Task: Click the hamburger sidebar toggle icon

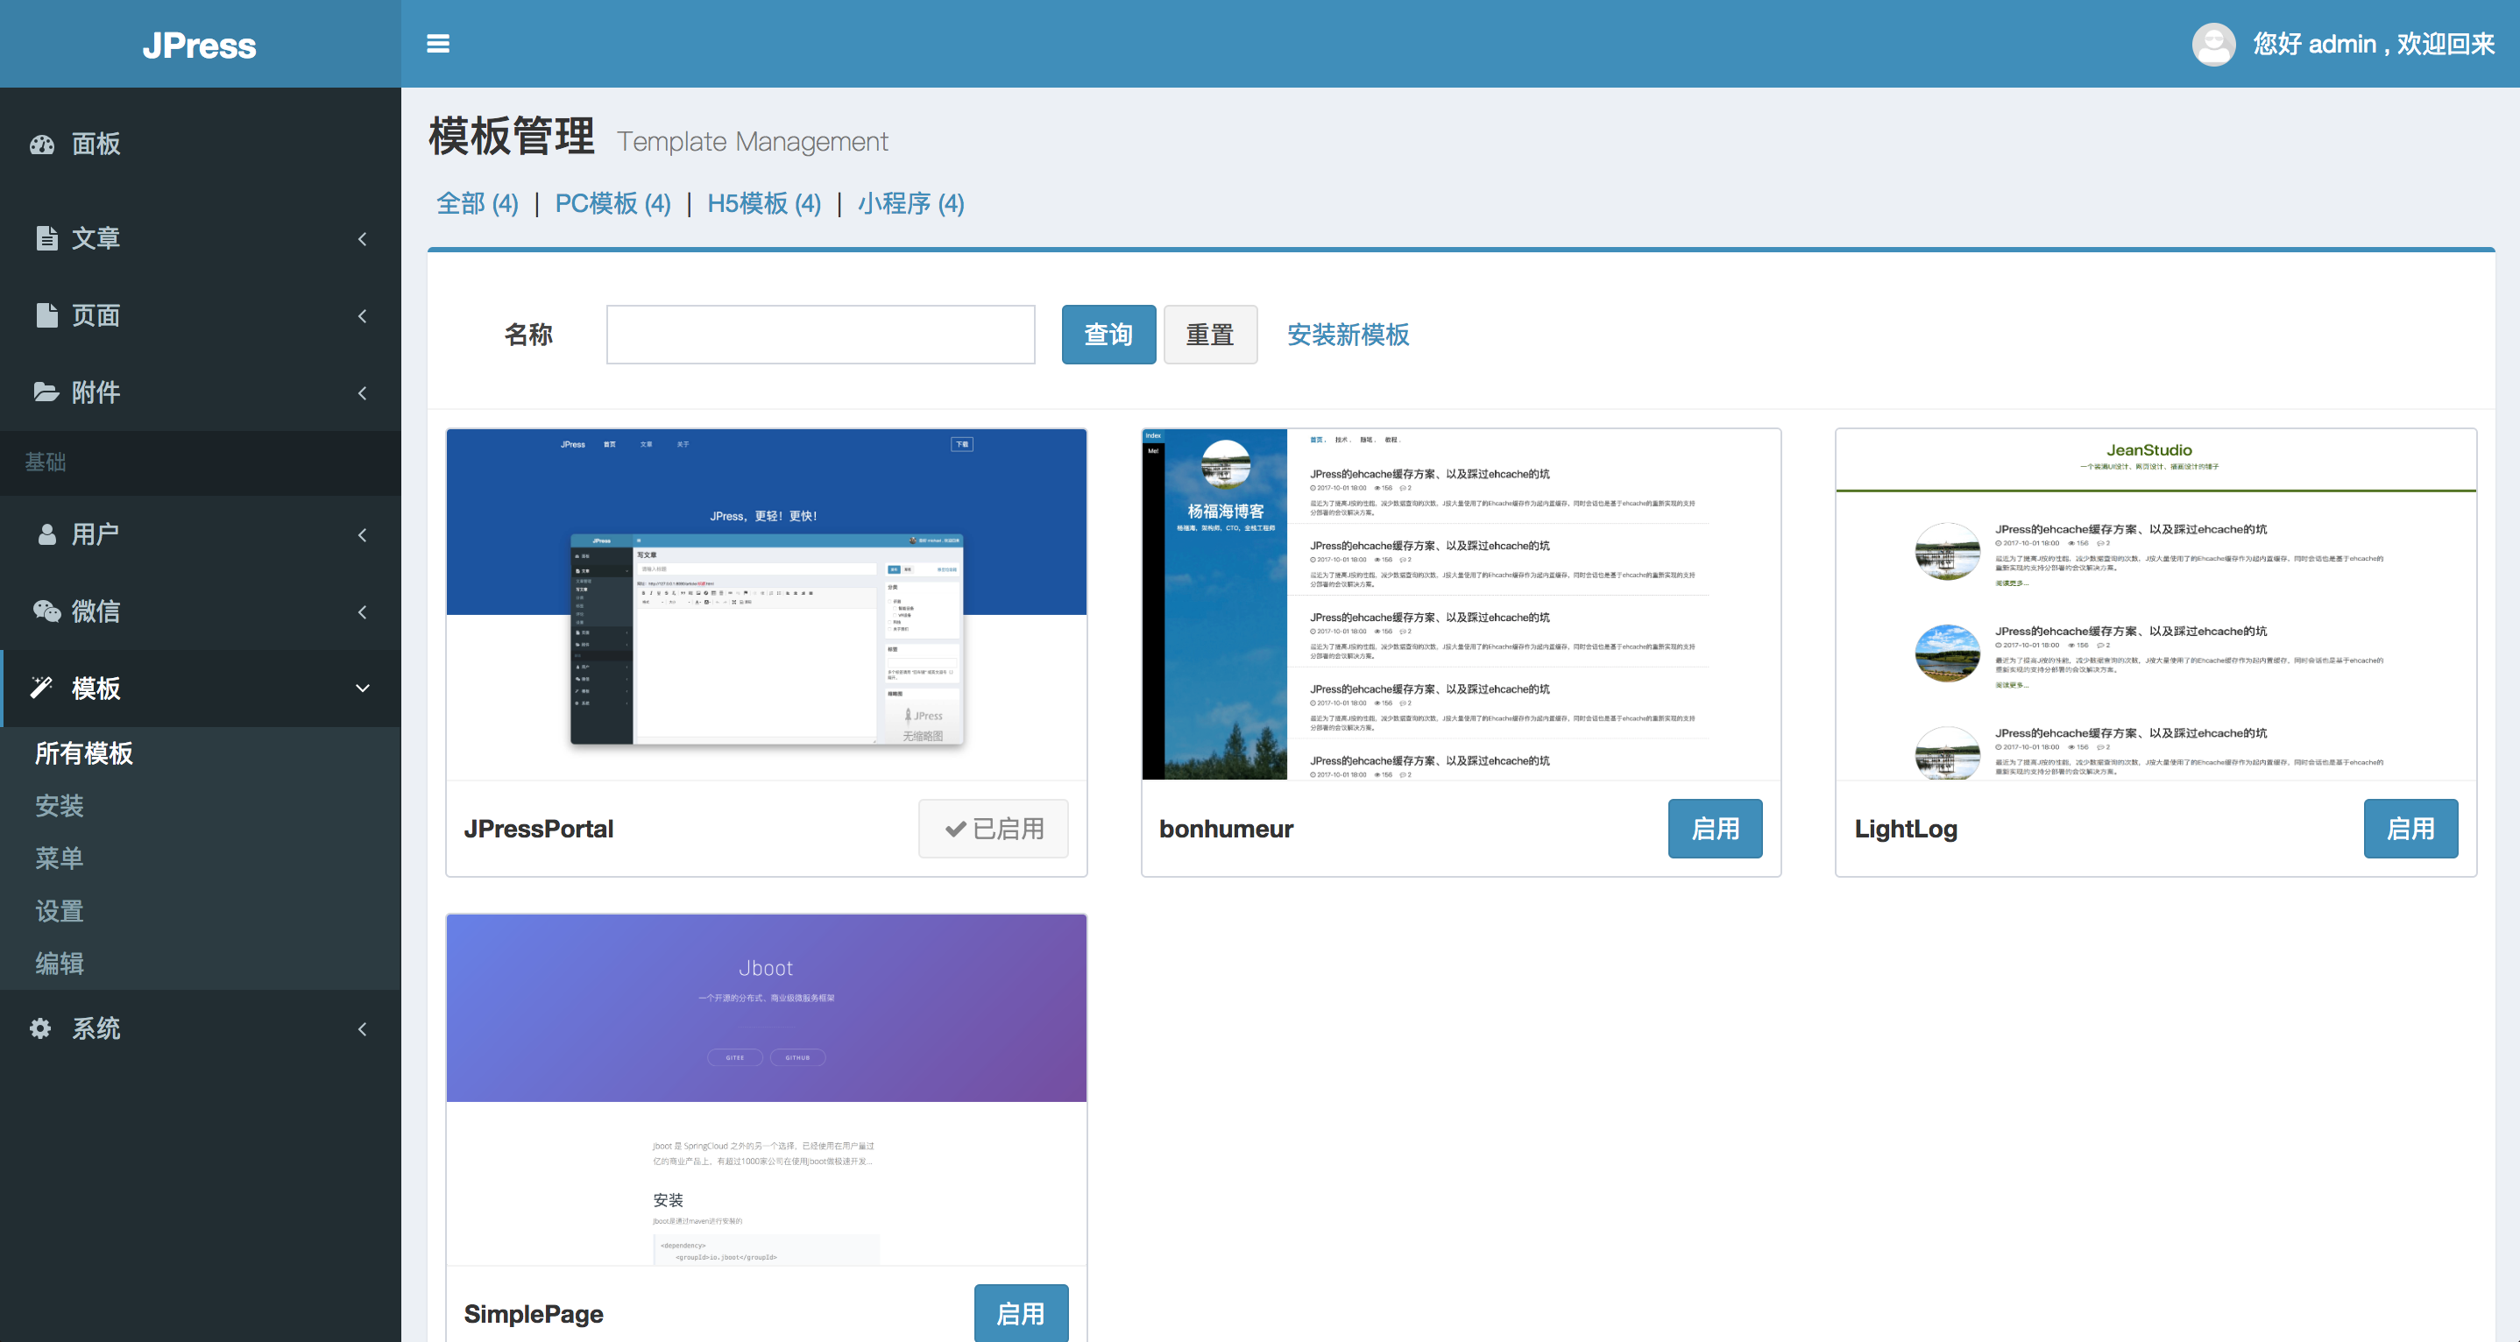Action: click(437, 44)
